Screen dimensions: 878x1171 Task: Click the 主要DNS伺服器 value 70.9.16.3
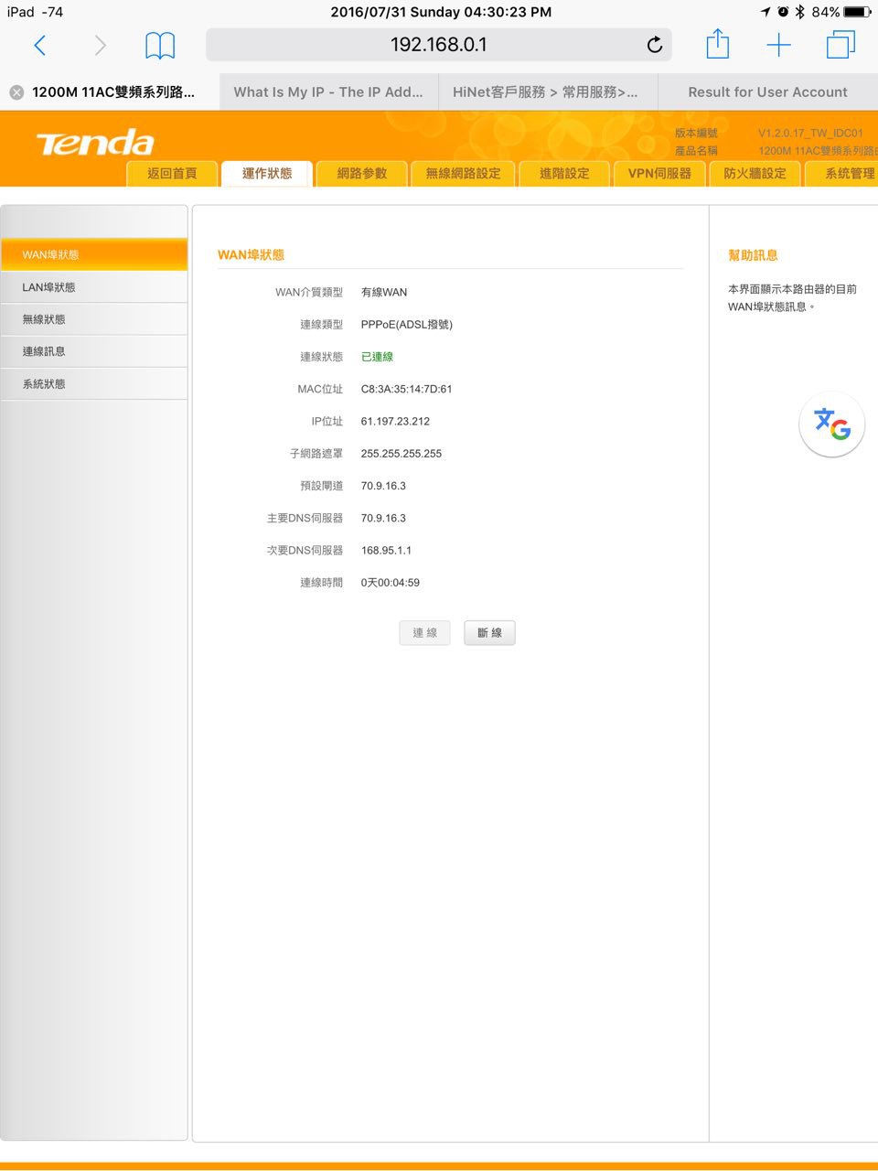click(x=383, y=518)
